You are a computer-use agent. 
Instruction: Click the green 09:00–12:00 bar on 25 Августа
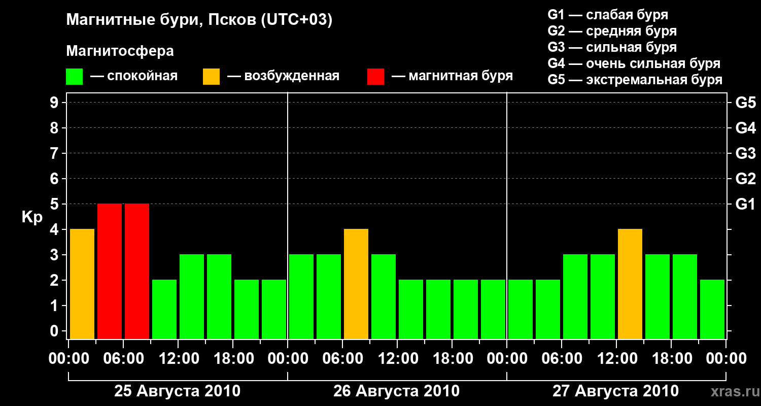pyautogui.click(x=164, y=309)
